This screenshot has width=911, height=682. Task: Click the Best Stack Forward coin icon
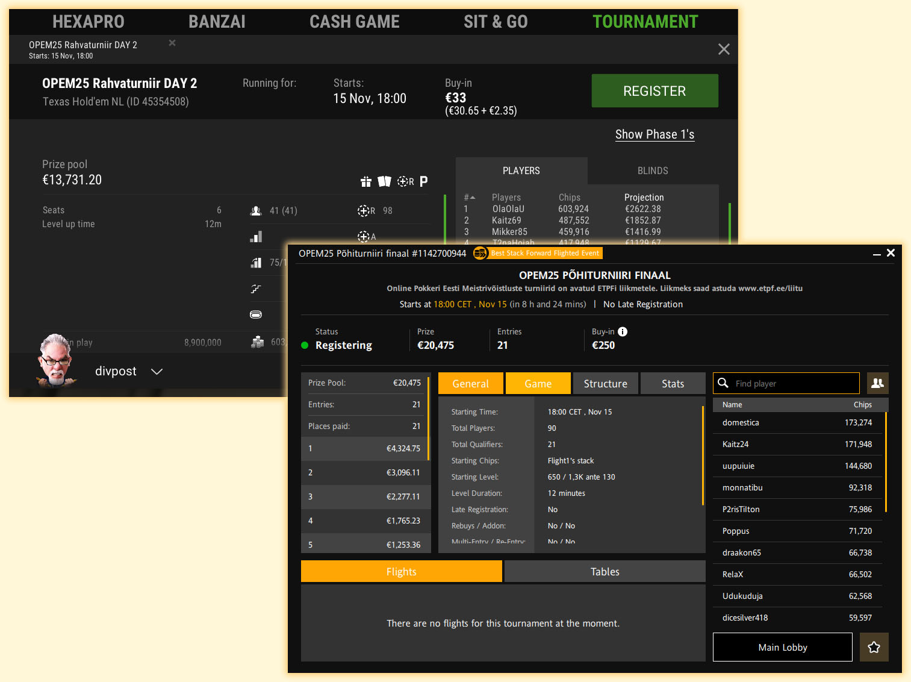point(480,254)
